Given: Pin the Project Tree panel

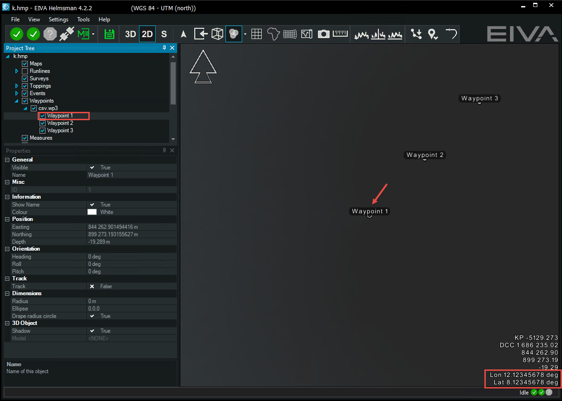Looking at the screenshot, I should click(x=165, y=48).
